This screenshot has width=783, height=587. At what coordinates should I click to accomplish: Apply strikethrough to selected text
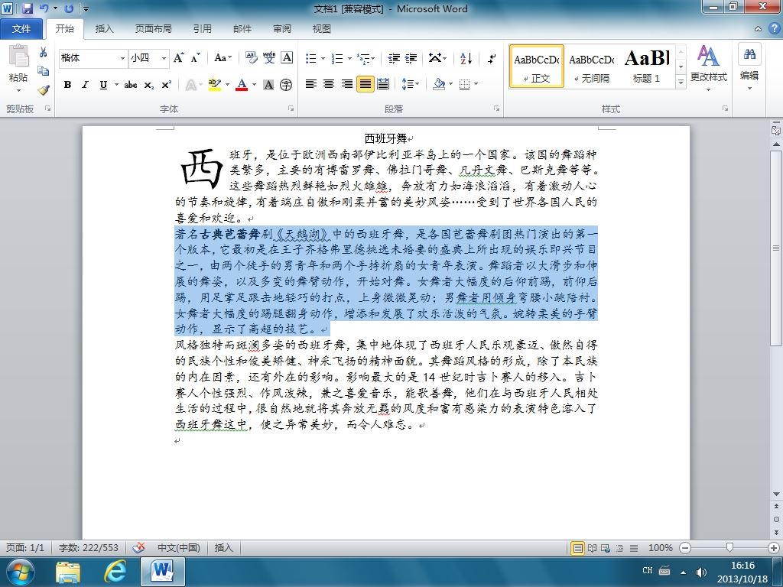(131, 85)
